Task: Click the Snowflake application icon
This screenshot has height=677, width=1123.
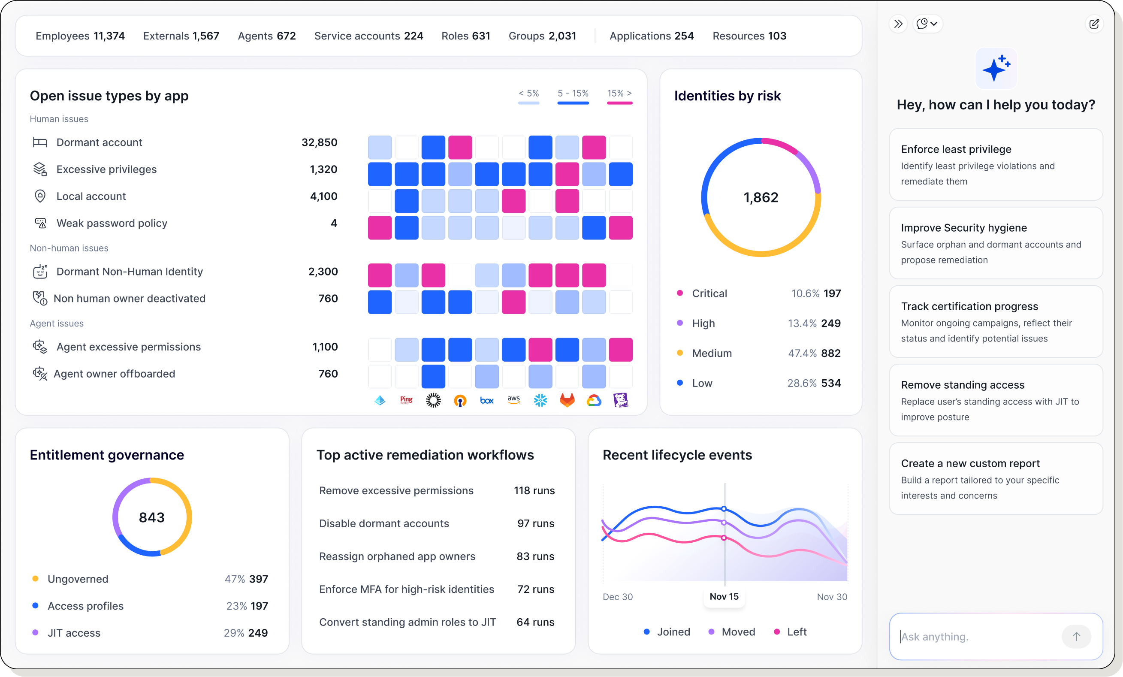Action: pyautogui.click(x=540, y=400)
